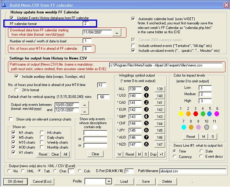Viewport: 230px width, 187px height.
Task: Click OK (Enter) button
Action: coord(15,181)
